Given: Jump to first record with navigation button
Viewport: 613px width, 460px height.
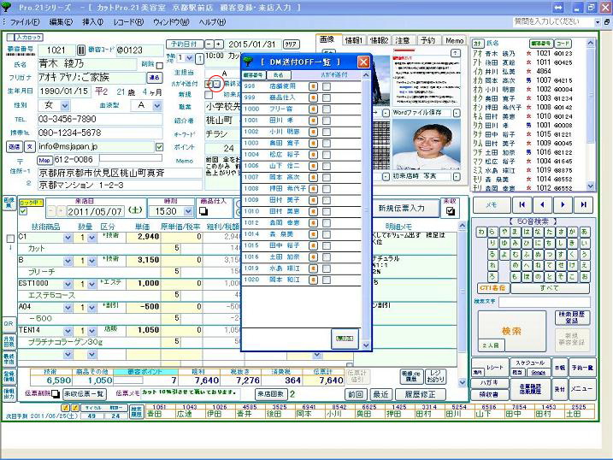Looking at the screenshot, I should point(522,205).
